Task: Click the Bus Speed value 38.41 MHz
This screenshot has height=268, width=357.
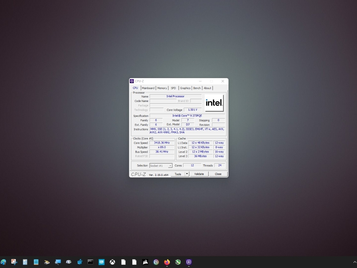Action: [x=162, y=152]
